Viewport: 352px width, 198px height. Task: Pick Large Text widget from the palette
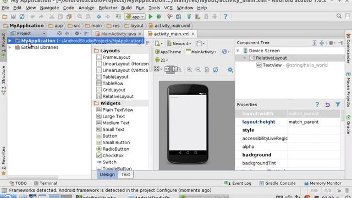(114, 117)
